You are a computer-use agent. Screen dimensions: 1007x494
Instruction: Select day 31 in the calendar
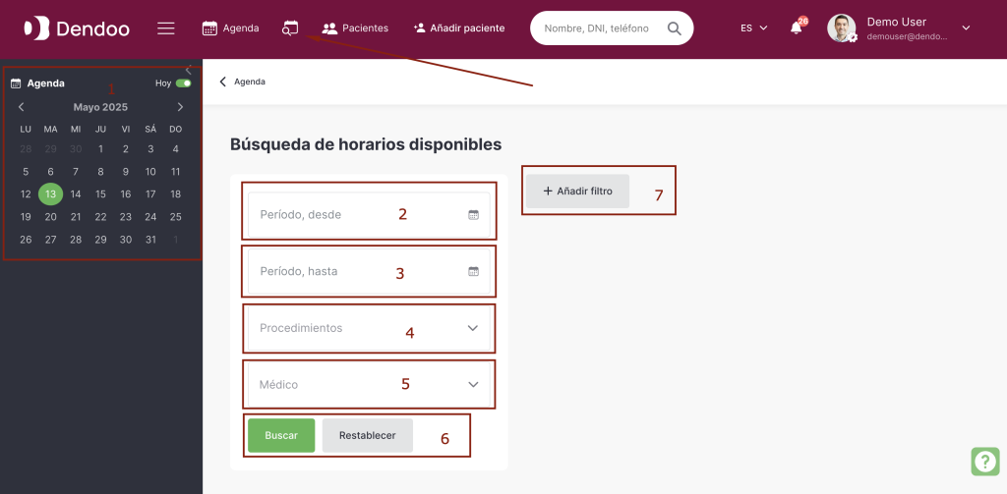point(150,240)
